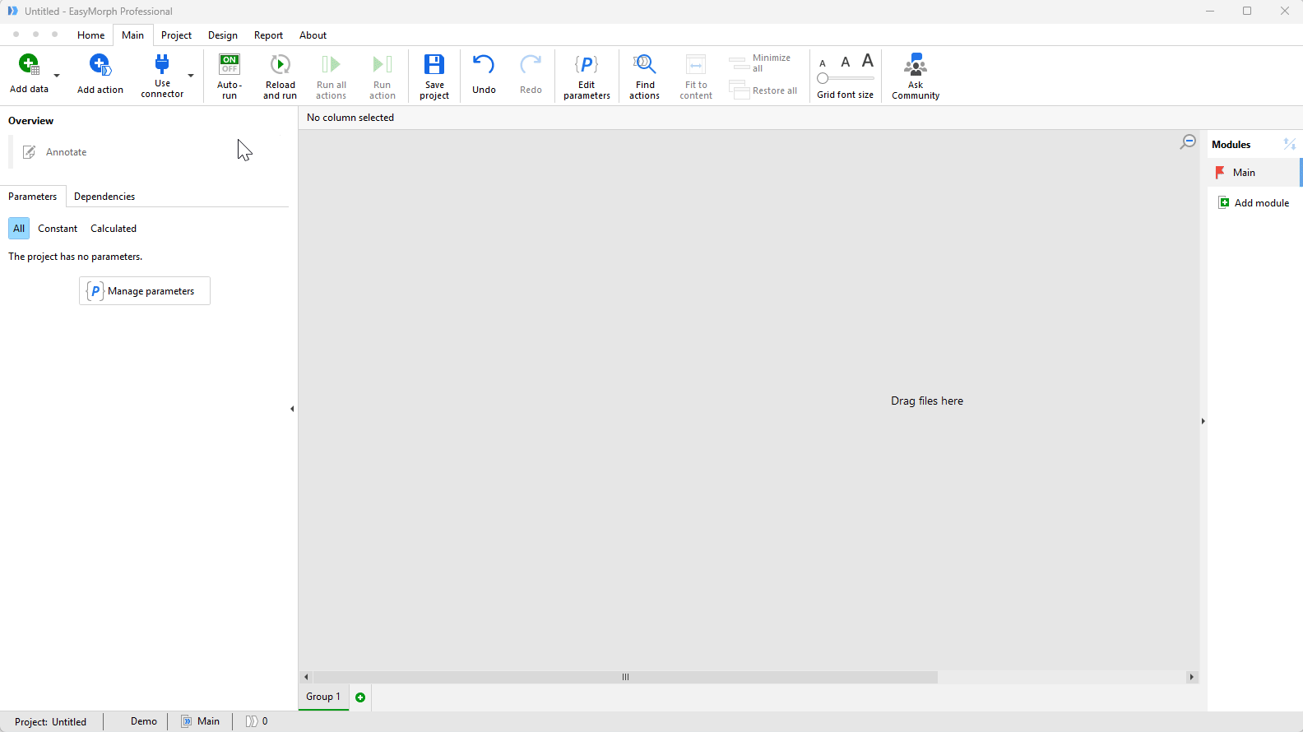Toggle Auto-run on/off
Screen dimensions: 1303x732
click(230, 76)
